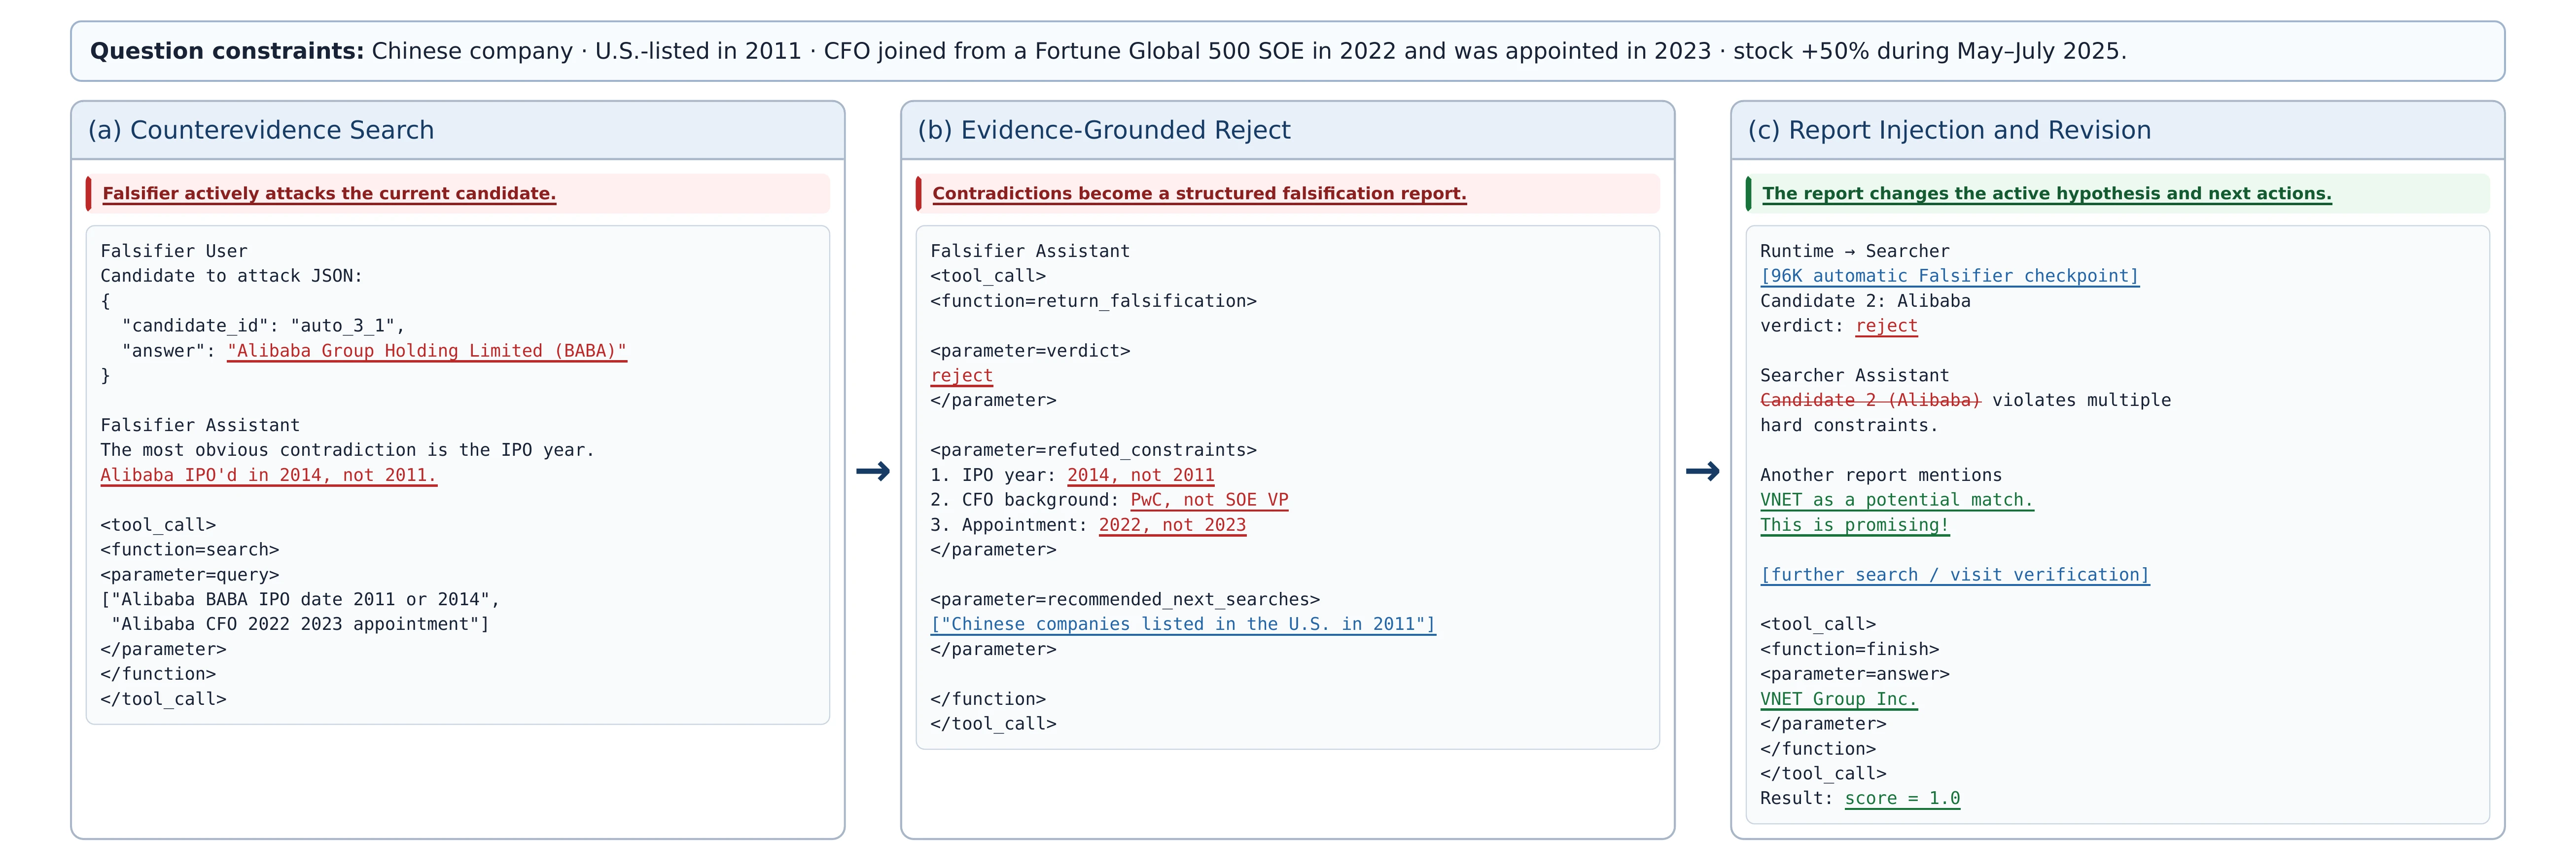Viewport: 2576px width, 841px height.
Task: Click 'PwC, not SOE VP' CFO background item
Action: click(1209, 500)
